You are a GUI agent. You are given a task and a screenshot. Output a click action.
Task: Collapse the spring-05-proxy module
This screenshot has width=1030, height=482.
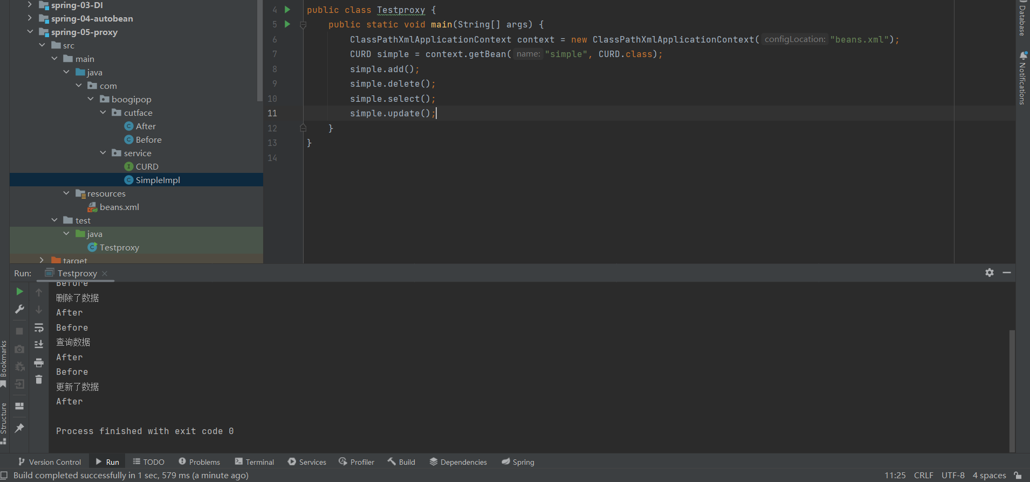click(x=30, y=32)
